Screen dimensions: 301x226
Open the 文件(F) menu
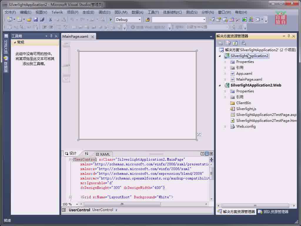click(x=10, y=12)
